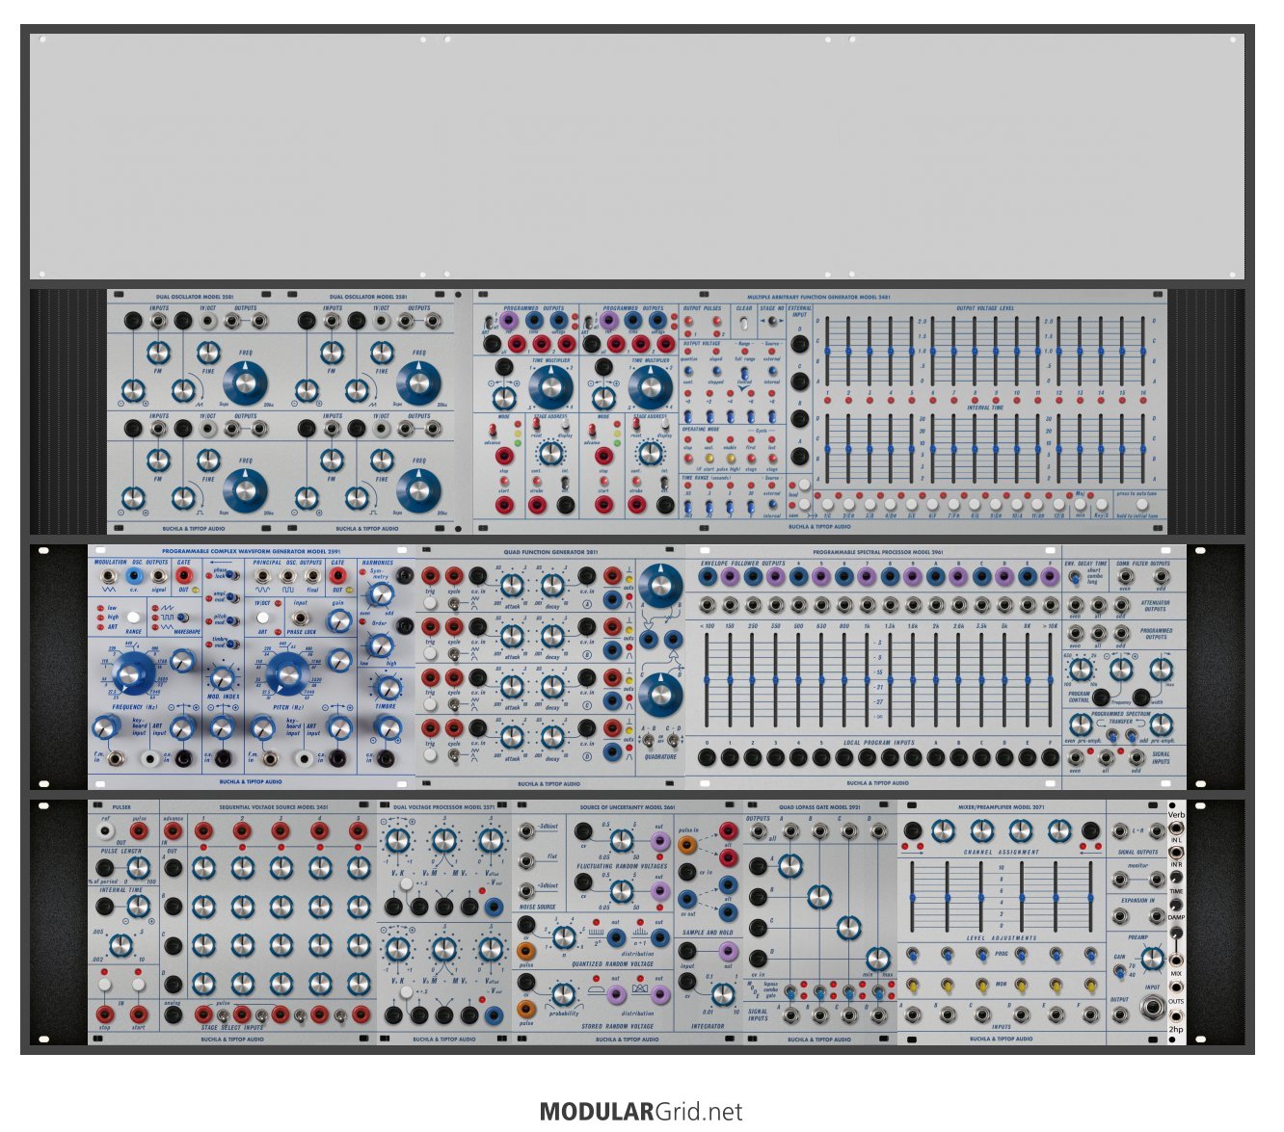
Task: Adjust the probability knob on Source of Uncertainty
Action: point(564,993)
